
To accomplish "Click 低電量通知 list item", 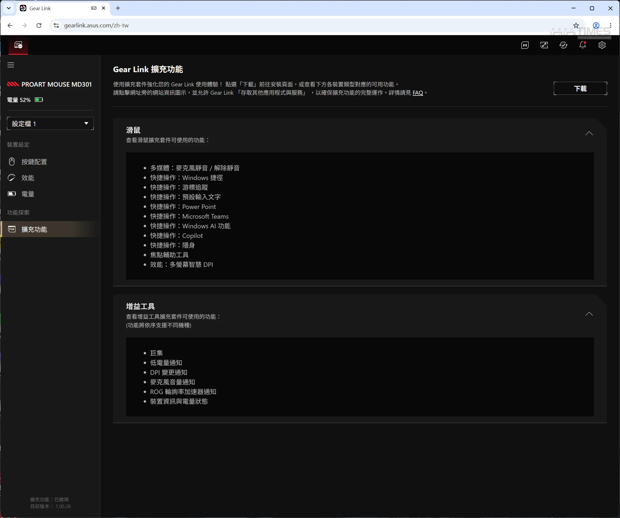I will click(166, 363).
